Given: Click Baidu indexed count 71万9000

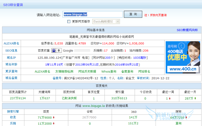Looking at the screenshot, I should (45, 117).
